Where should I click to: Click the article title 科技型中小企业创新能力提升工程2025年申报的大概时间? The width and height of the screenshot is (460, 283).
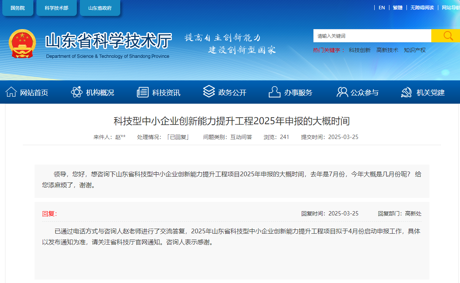click(x=232, y=121)
